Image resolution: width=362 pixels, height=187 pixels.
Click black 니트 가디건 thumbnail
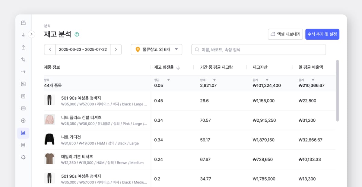pyautogui.click(x=49, y=140)
